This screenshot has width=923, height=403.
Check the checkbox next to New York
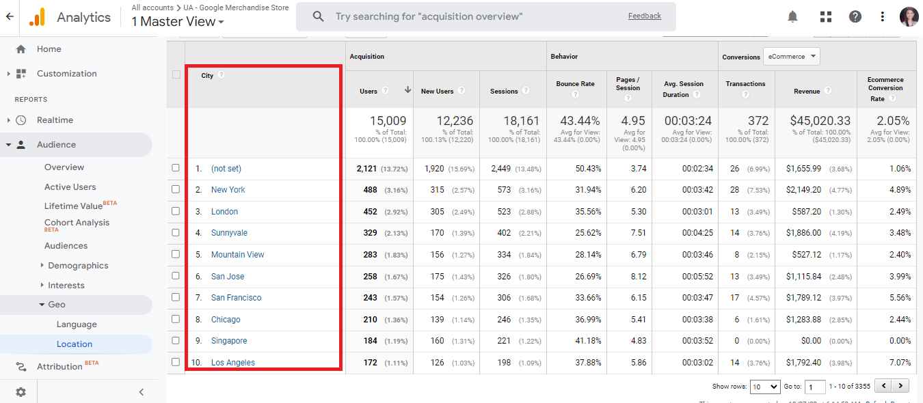pyautogui.click(x=176, y=190)
